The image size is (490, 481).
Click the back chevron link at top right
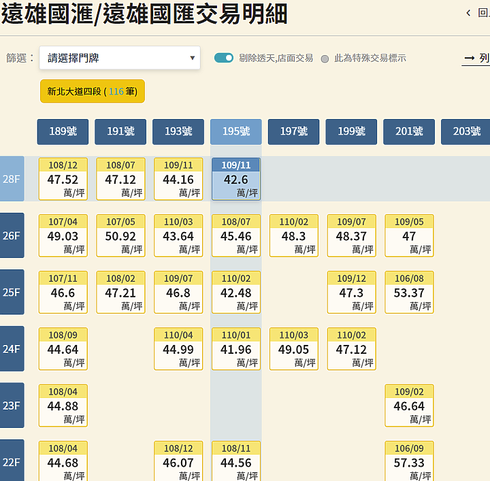point(478,13)
